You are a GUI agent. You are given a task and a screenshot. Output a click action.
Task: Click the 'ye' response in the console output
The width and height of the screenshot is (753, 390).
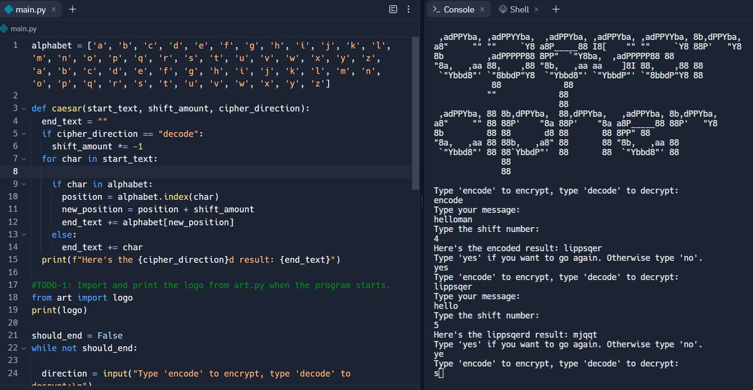point(439,354)
